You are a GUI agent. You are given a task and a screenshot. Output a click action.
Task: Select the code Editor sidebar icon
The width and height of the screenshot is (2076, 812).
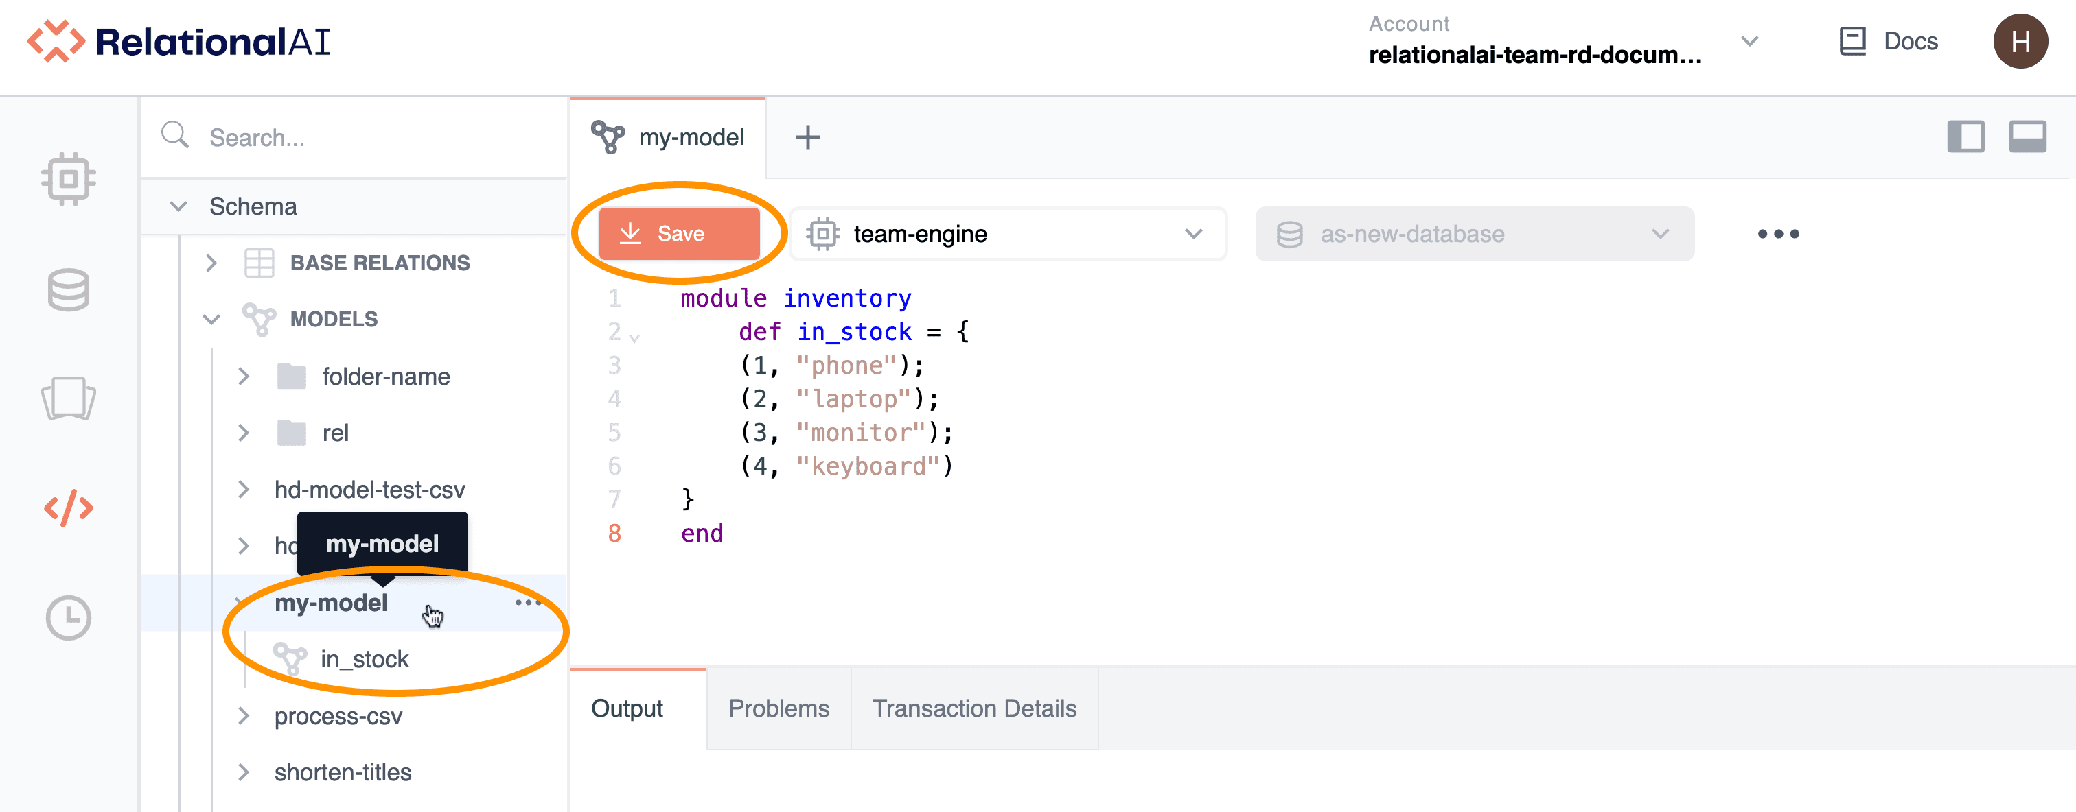pos(69,508)
